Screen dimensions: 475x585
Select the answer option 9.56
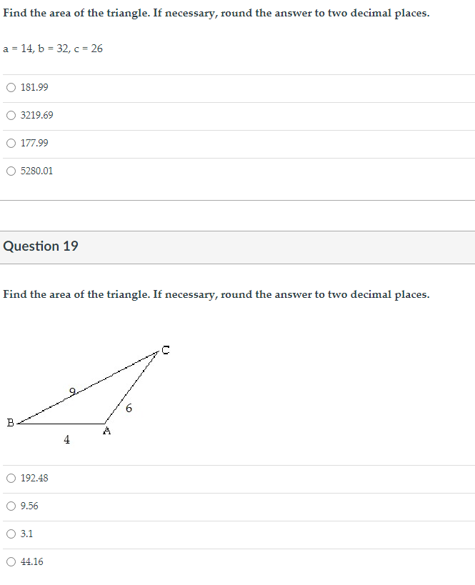coord(11,506)
